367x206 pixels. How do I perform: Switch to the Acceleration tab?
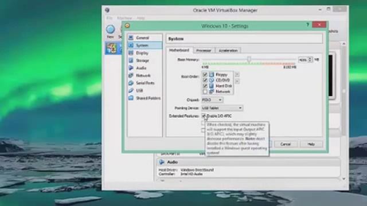(228, 50)
